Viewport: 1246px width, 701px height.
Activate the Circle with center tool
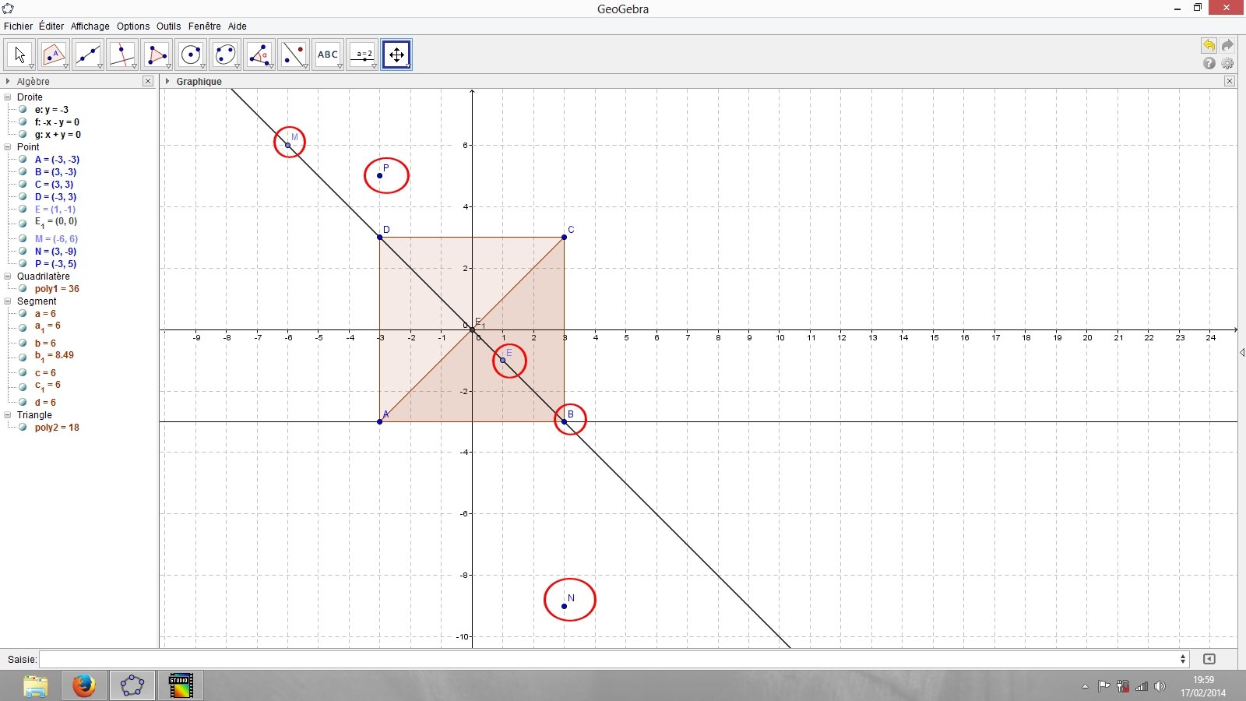(191, 55)
